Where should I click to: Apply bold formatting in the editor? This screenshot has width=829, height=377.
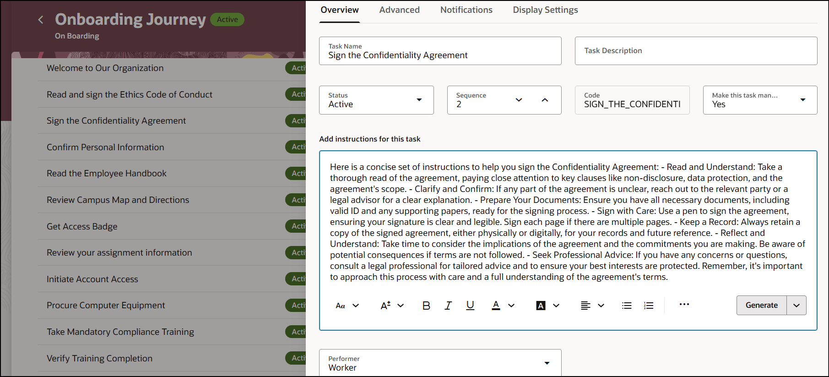point(426,306)
